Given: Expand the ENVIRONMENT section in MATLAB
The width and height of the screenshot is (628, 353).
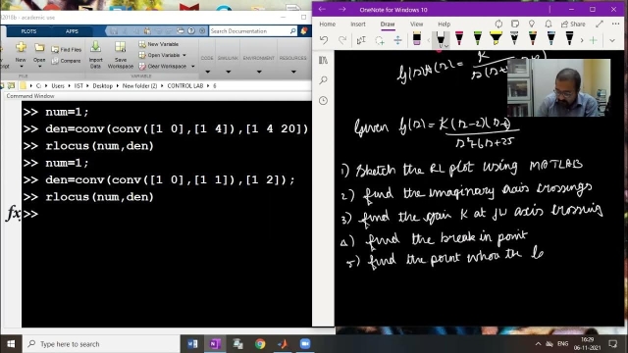Looking at the screenshot, I should coord(259,72).
